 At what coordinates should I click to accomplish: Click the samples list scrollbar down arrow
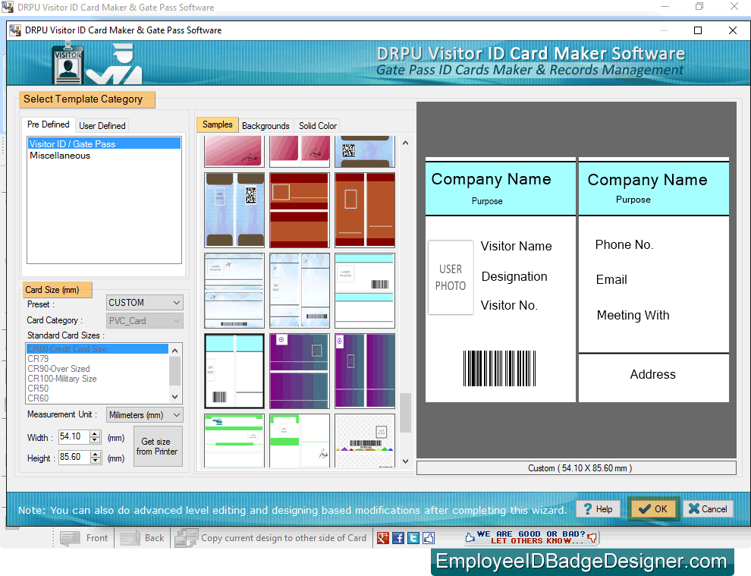pyautogui.click(x=405, y=461)
